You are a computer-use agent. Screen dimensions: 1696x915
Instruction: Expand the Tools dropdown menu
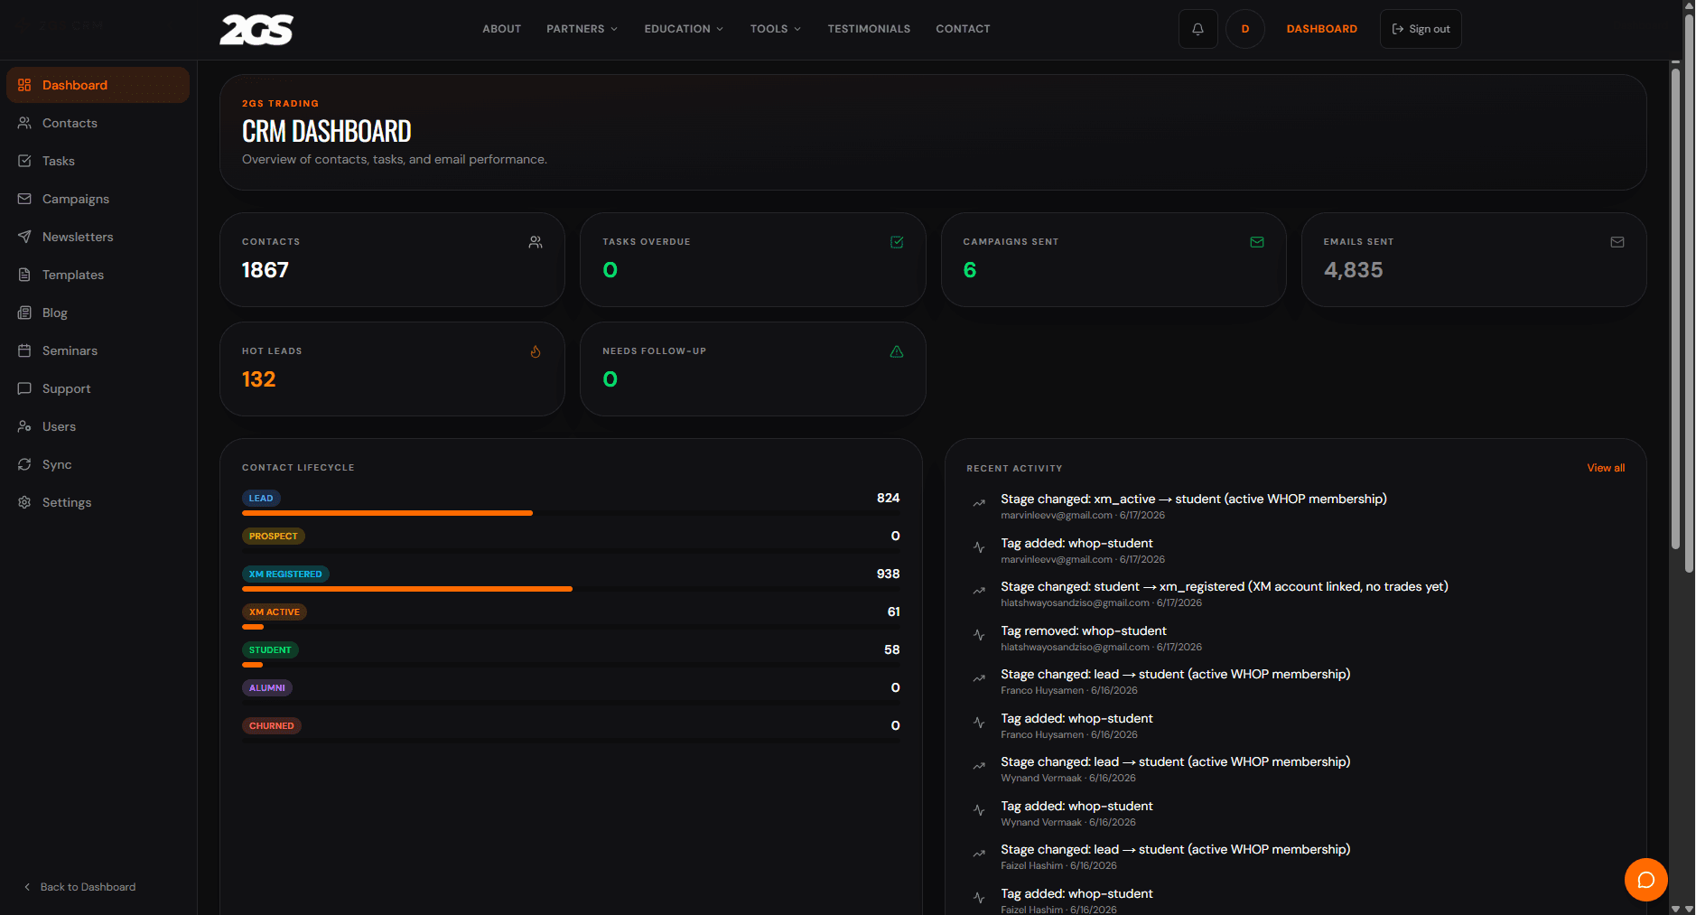coord(775,29)
